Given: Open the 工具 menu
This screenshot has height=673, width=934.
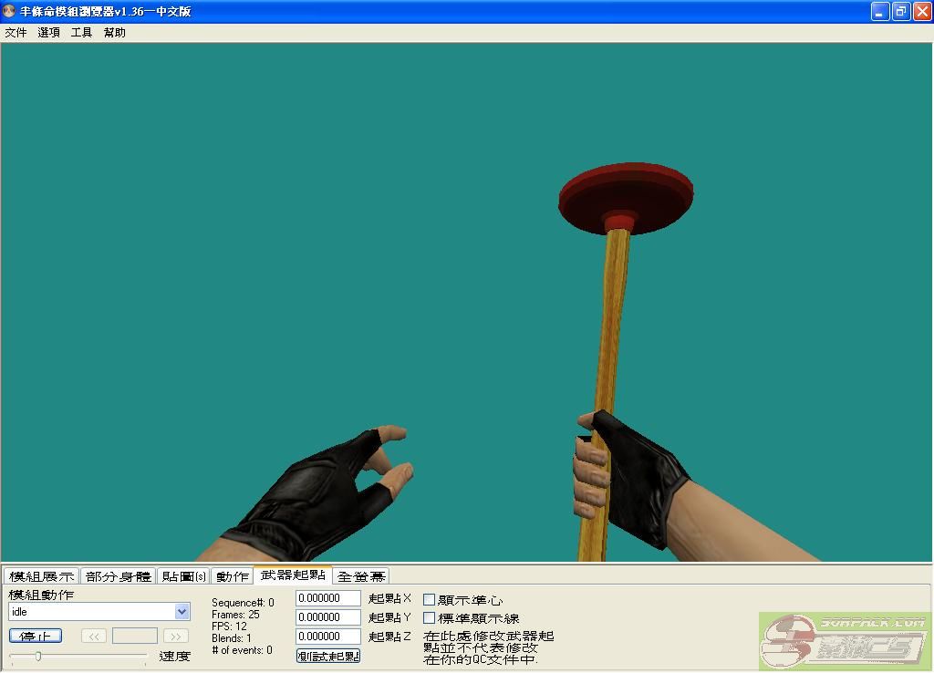Looking at the screenshot, I should tap(82, 33).
